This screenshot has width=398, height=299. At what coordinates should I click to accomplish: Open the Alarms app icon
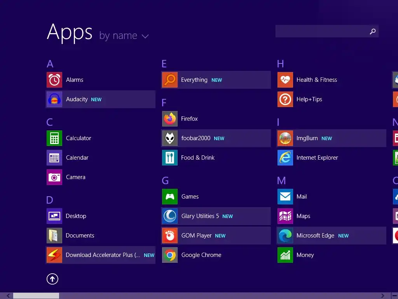(x=54, y=80)
